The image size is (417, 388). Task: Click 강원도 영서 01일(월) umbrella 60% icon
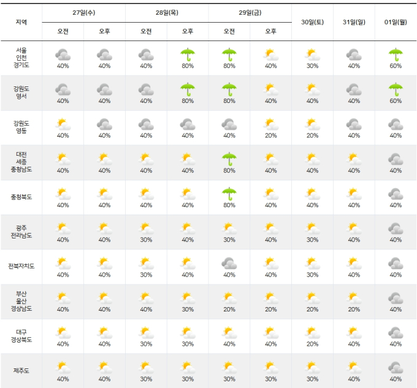(396, 89)
